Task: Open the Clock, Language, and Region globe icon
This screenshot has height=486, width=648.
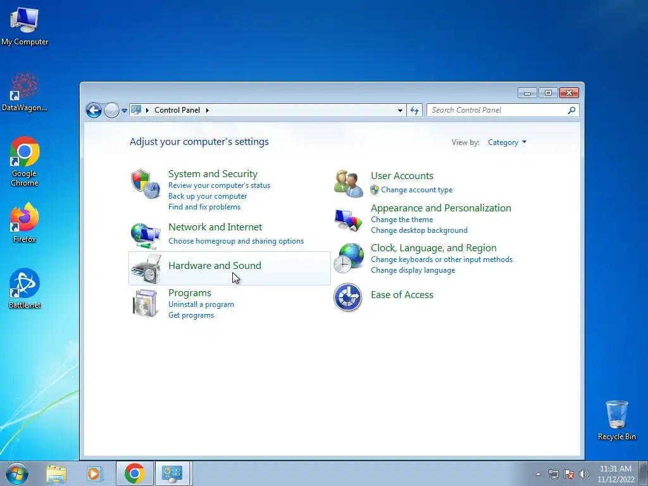Action: tap(349, 258)
